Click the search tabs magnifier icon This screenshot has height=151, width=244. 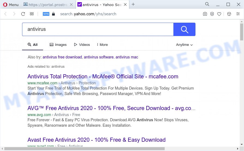click(207, 4)
